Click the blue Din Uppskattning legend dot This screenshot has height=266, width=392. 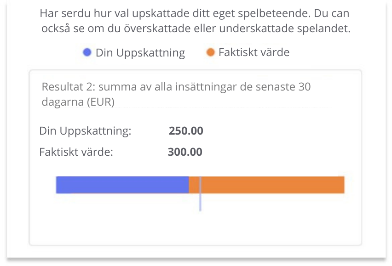click(x=87, y=52)
